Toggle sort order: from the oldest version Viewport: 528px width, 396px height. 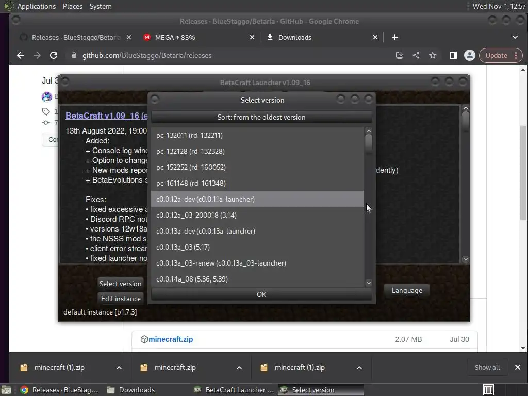point(261,117)
